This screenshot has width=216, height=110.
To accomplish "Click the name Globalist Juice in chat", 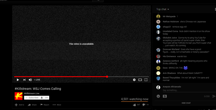I will pyautogui.click(x=170, y=38).
